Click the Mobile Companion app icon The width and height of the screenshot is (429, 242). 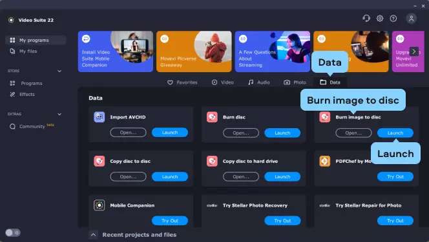point(99,205)
